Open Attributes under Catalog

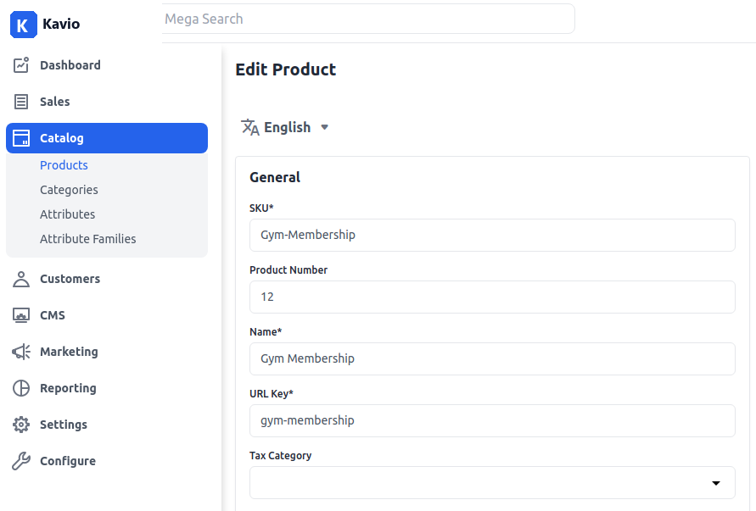pos(68,214)
